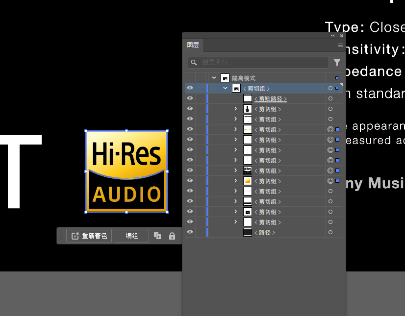Image resolution: width=405 pixels, height=316 pixels.
Task: Collapse the highlighted top <剪切组> chevron
Action: 225,88
